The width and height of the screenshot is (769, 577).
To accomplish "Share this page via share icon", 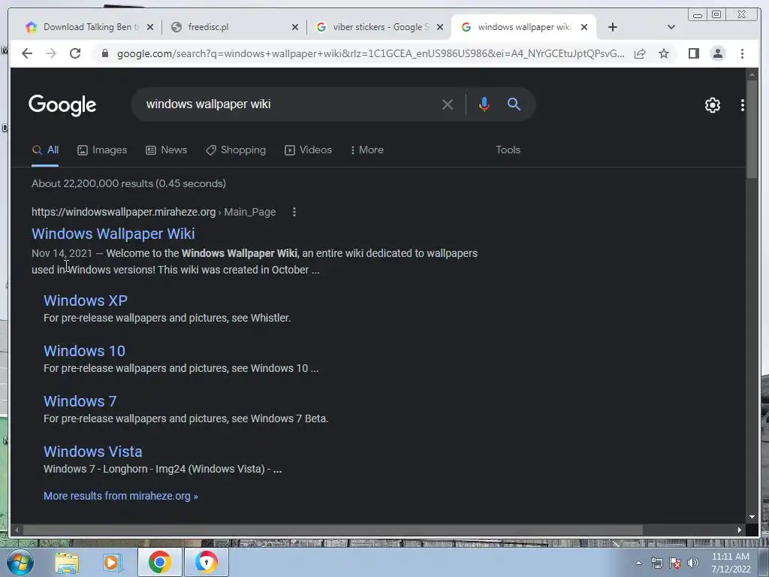I will click(x=640, y=53).
